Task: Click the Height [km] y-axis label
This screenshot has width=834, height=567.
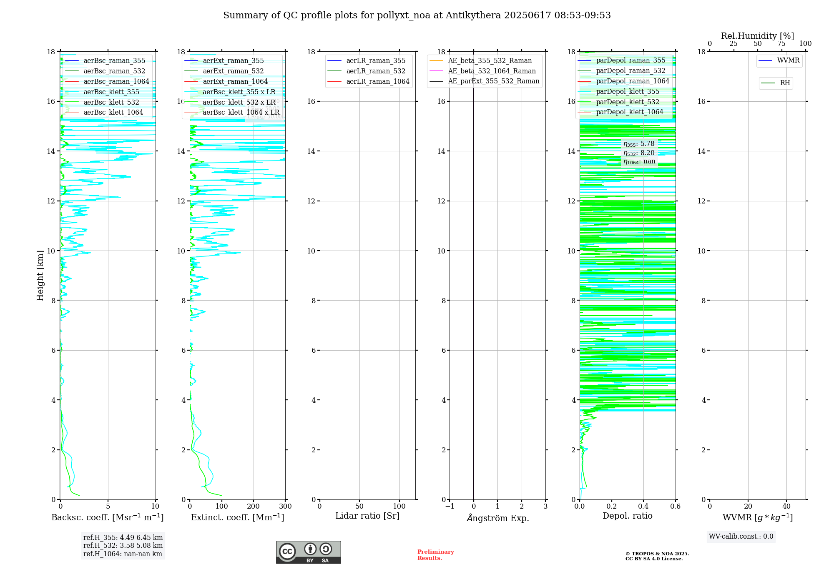Action: point(40,276)
